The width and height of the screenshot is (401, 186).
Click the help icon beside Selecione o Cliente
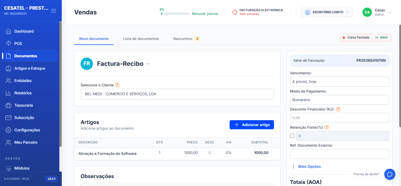[117, 85]
